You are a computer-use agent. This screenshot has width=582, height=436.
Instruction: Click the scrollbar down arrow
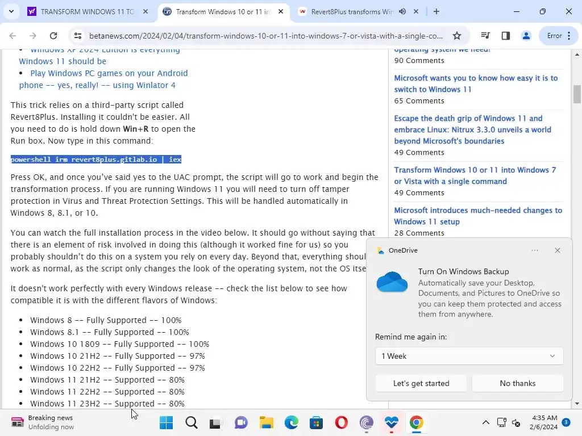[577, 404]
